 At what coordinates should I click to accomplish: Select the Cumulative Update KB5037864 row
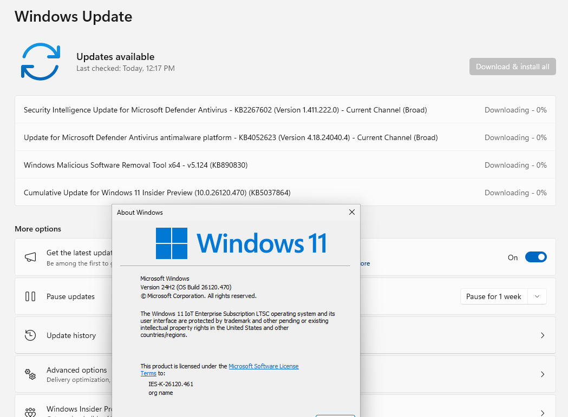(285, 192)
